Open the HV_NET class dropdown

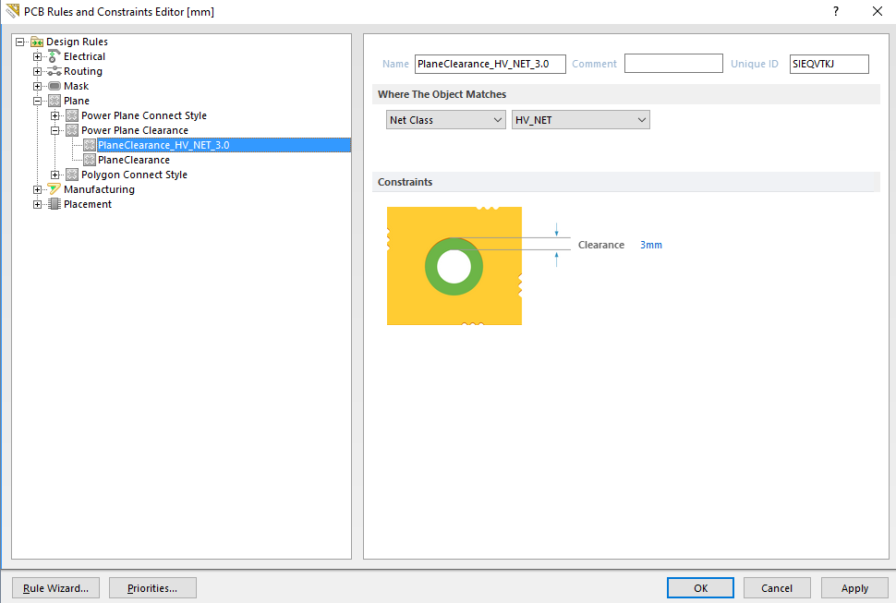click(x=580, y=120)
